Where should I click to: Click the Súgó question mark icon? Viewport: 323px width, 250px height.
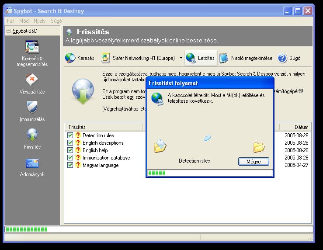[x=282, y=58]
